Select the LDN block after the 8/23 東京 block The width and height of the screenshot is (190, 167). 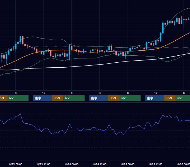tap(58, 98)
